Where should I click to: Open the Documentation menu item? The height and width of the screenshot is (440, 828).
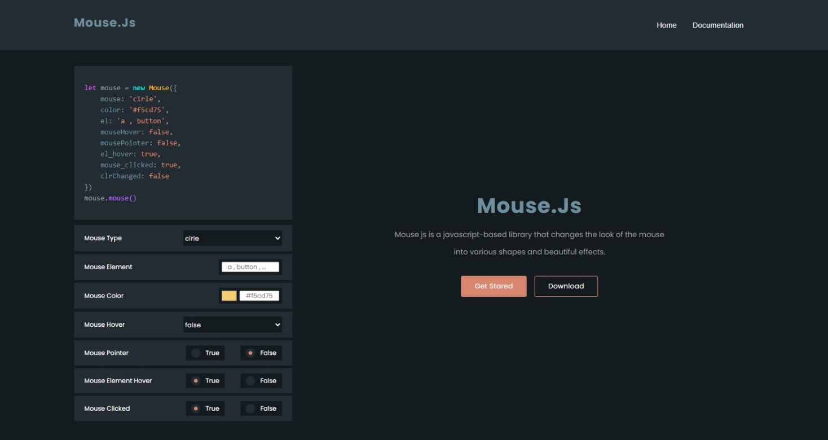coord(717,25)
